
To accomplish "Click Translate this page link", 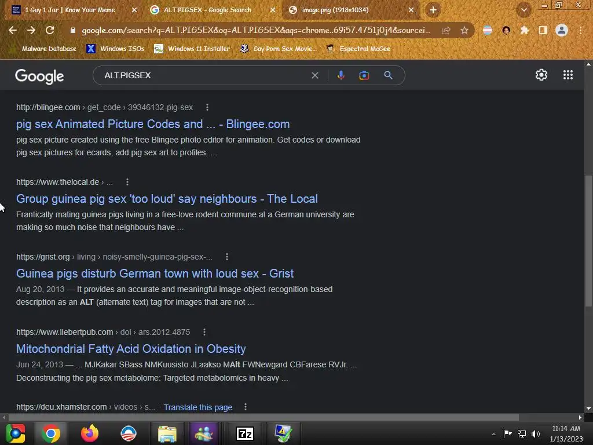I will click(x=198, y=407).
